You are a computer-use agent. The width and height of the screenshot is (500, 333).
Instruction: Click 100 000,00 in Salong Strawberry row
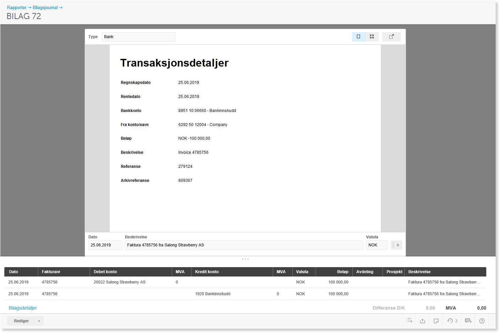coord(338,282)
